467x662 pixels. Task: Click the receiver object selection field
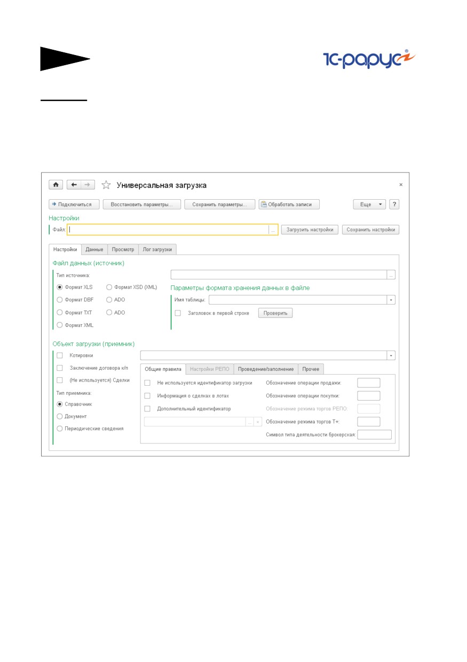(x=264, y=355)
